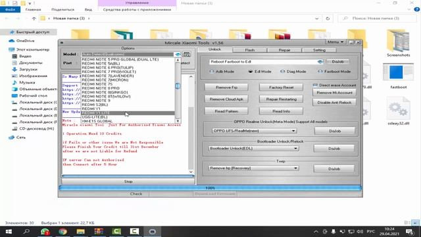Switch to the Setting tab

[319, 50]
